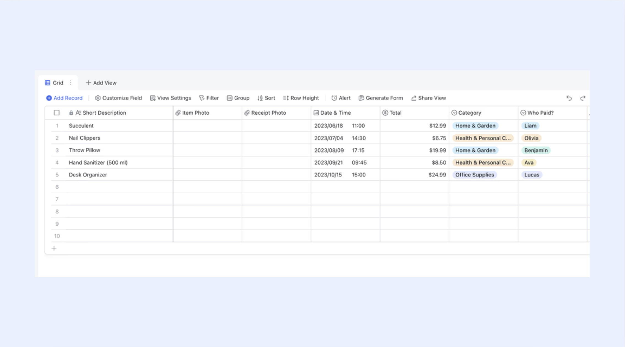Open the Sort options

pyautogui.click(x=266, y=98)
